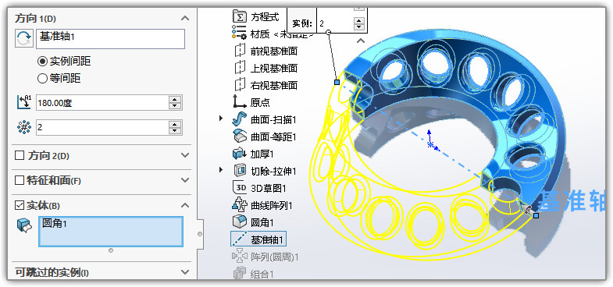Select 阵列(圆周)1 in the feature tree
Viewport: 613px width, 287px height.
[274, 257]
